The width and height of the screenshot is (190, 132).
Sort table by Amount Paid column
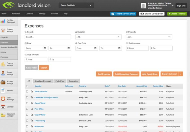(142, 86)
